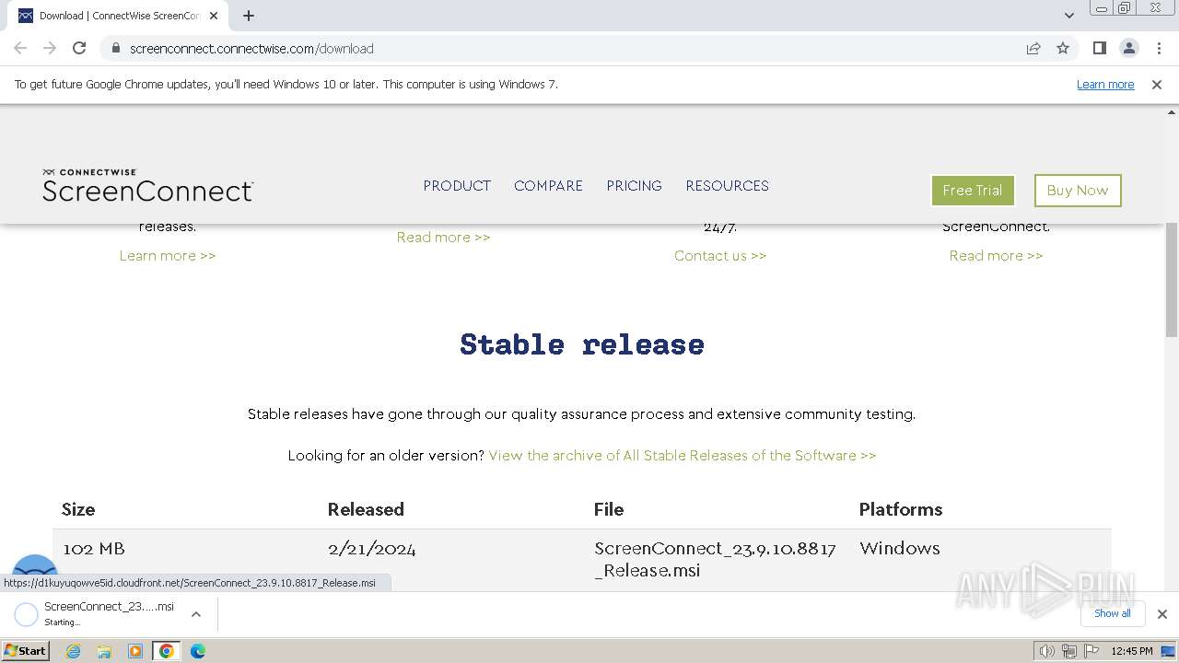This screenshot has height=663, width=1179.
Task: Follow Read more >> link under ScreenConnect
Action: [x=996, y=256]
